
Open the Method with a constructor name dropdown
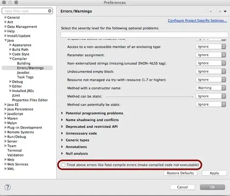211,88
